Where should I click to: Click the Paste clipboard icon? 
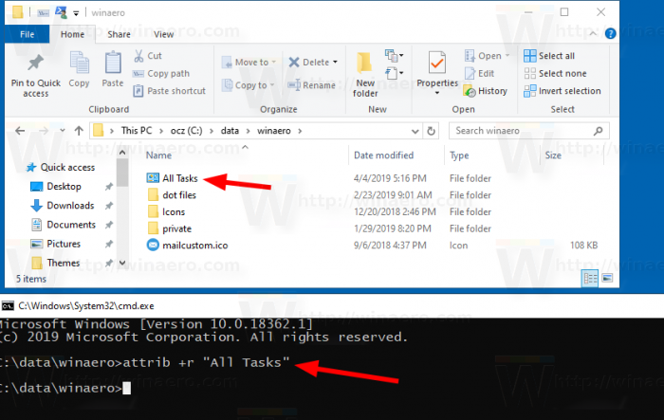point(113,64)
